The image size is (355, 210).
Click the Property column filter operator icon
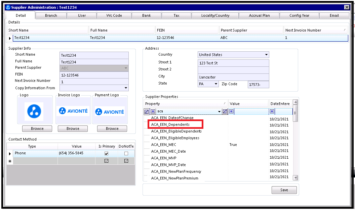[x=153, y=111]
